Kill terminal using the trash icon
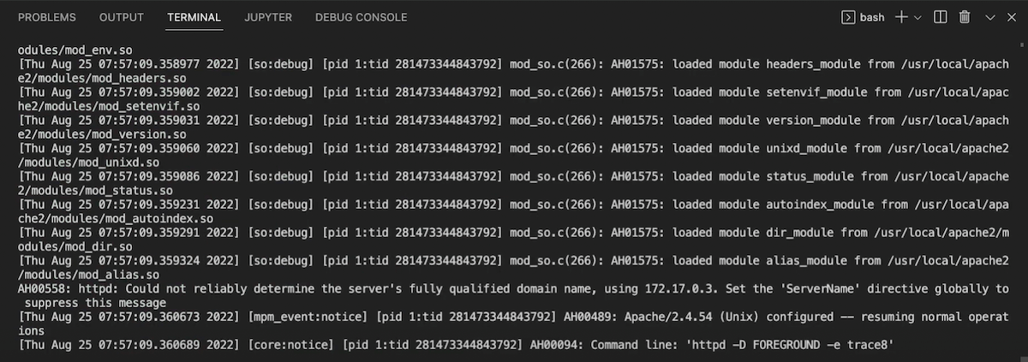 [x=965, y=17]
